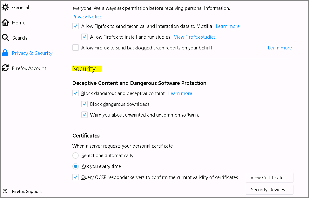Screen dimensions: 309x198
Task: Click the Firefox Account sync icon
Action: point(5,68)
